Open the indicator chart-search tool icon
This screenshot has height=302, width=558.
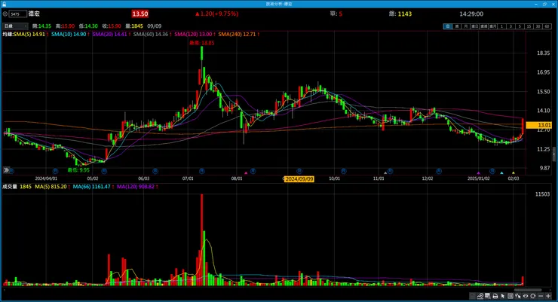(480, 296)
